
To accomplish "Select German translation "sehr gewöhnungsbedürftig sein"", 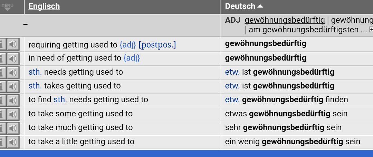I will 283,128.
